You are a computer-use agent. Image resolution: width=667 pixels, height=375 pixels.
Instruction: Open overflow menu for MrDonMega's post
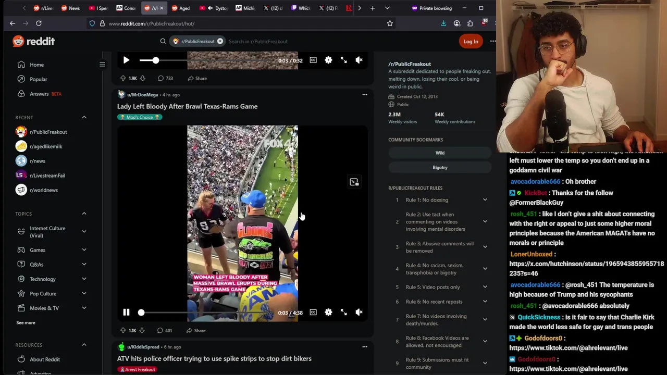tap(365, 95)
